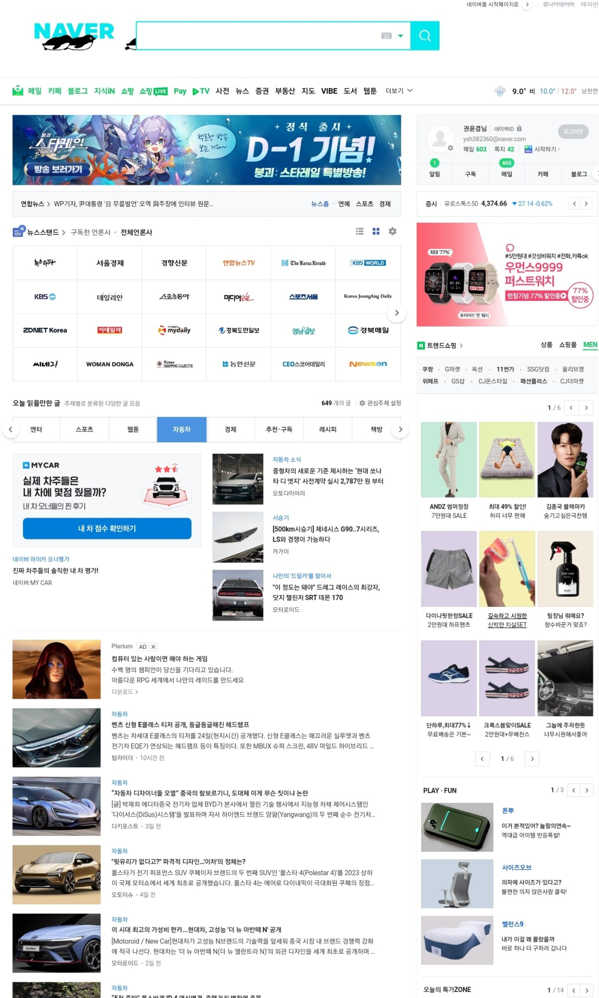Click 11번가 shopping mall link
599x998 pixels.
(505, 369)
